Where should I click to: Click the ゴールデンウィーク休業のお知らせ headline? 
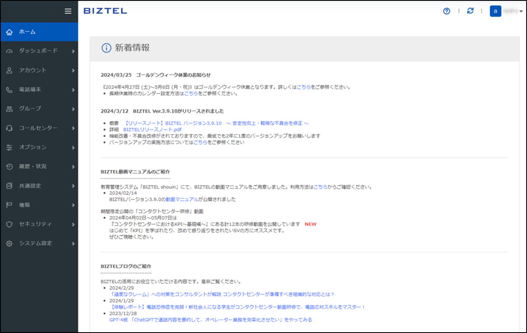pyautogui.click(x=173, y=75)
